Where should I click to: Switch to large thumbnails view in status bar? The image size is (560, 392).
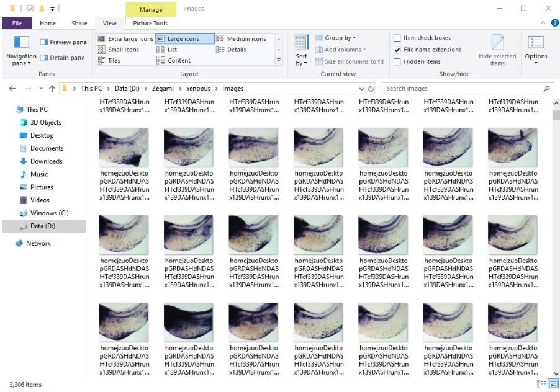click(x=553, y=384)
